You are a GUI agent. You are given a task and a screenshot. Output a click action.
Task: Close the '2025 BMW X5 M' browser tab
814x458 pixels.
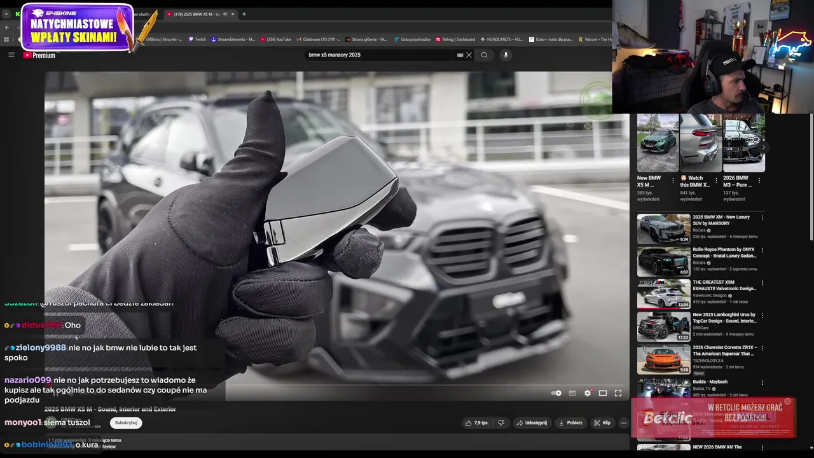click(x=233, y=14)
